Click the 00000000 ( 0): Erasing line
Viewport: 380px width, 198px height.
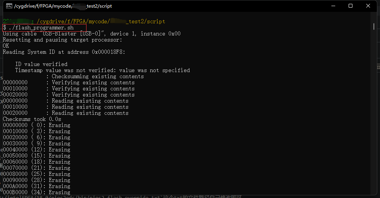click(x=36, y=125)
